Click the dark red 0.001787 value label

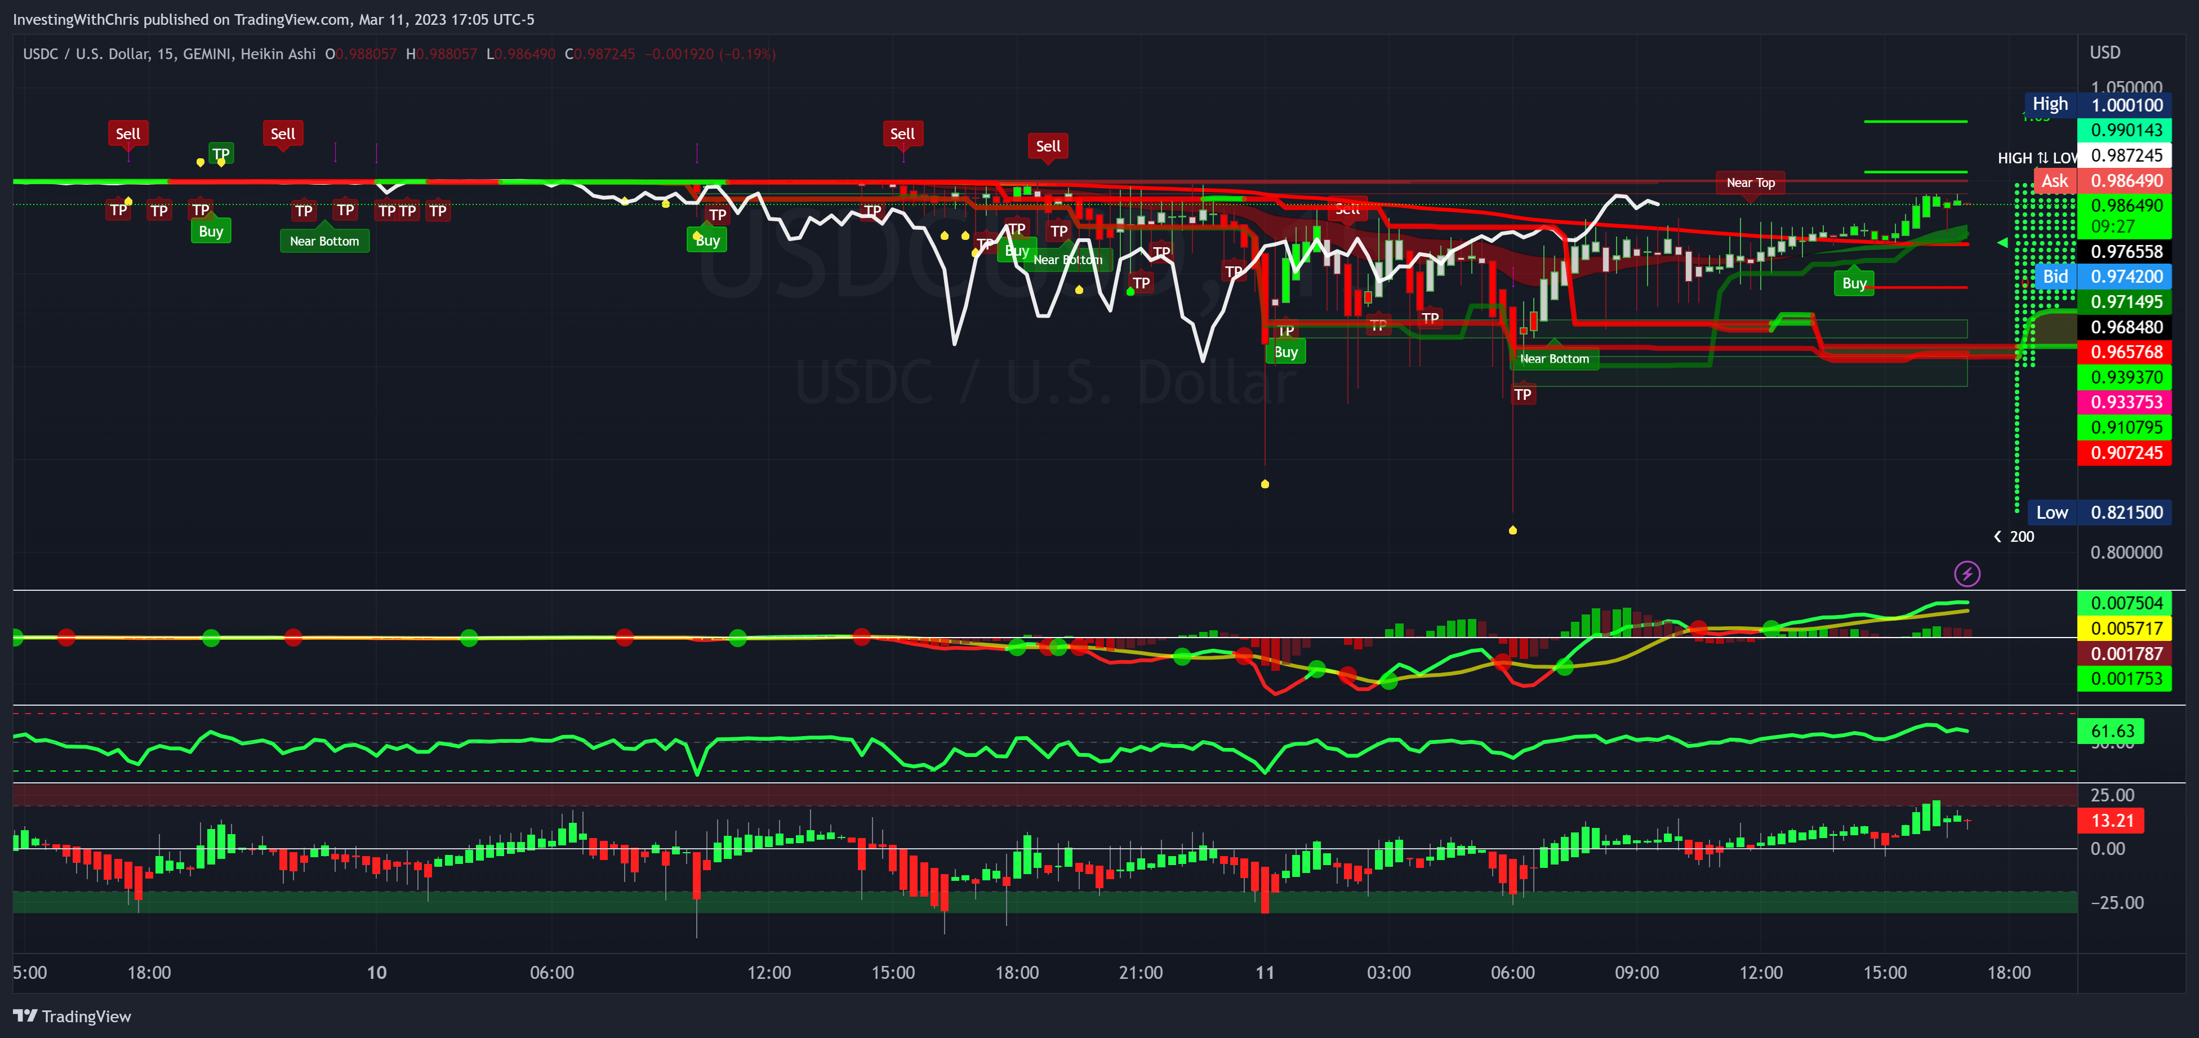[x=2125, y=654]
